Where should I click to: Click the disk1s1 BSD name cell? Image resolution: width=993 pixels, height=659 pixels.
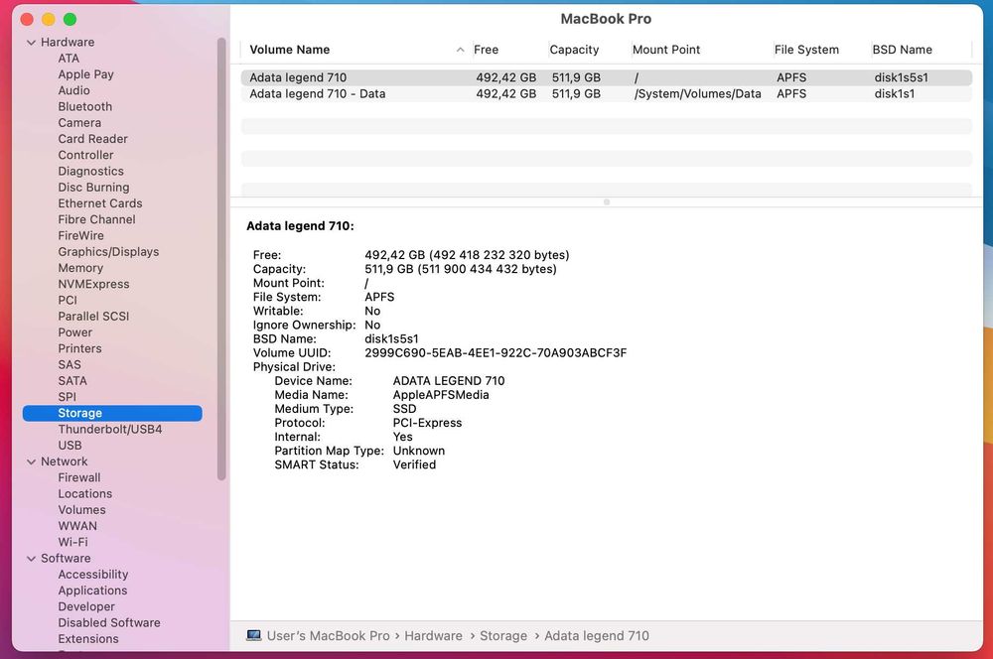pyautogui.click(x=895, y=93)
